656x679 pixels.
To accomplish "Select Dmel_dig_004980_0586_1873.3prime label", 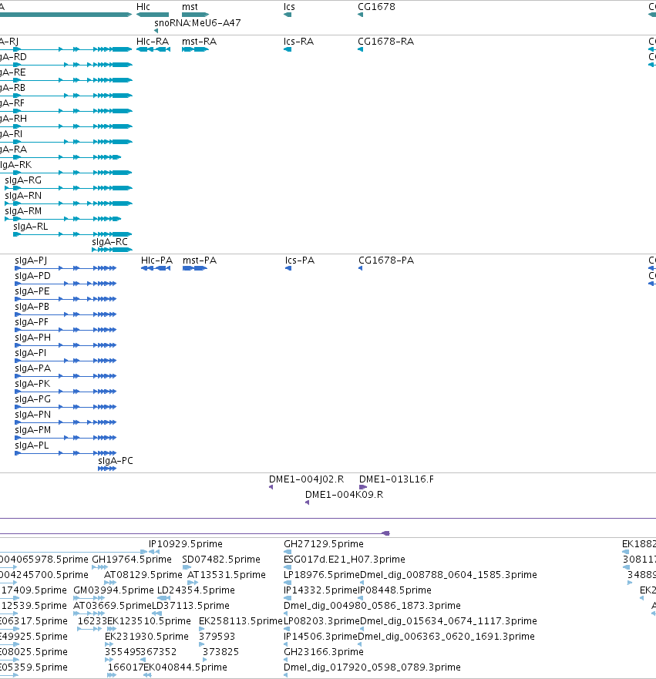I will pos(372,605).
